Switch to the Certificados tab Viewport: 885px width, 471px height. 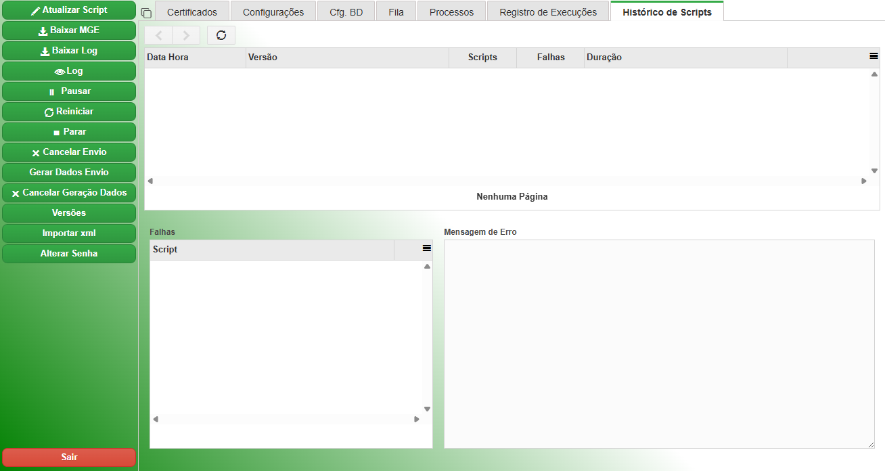(192, 12)
